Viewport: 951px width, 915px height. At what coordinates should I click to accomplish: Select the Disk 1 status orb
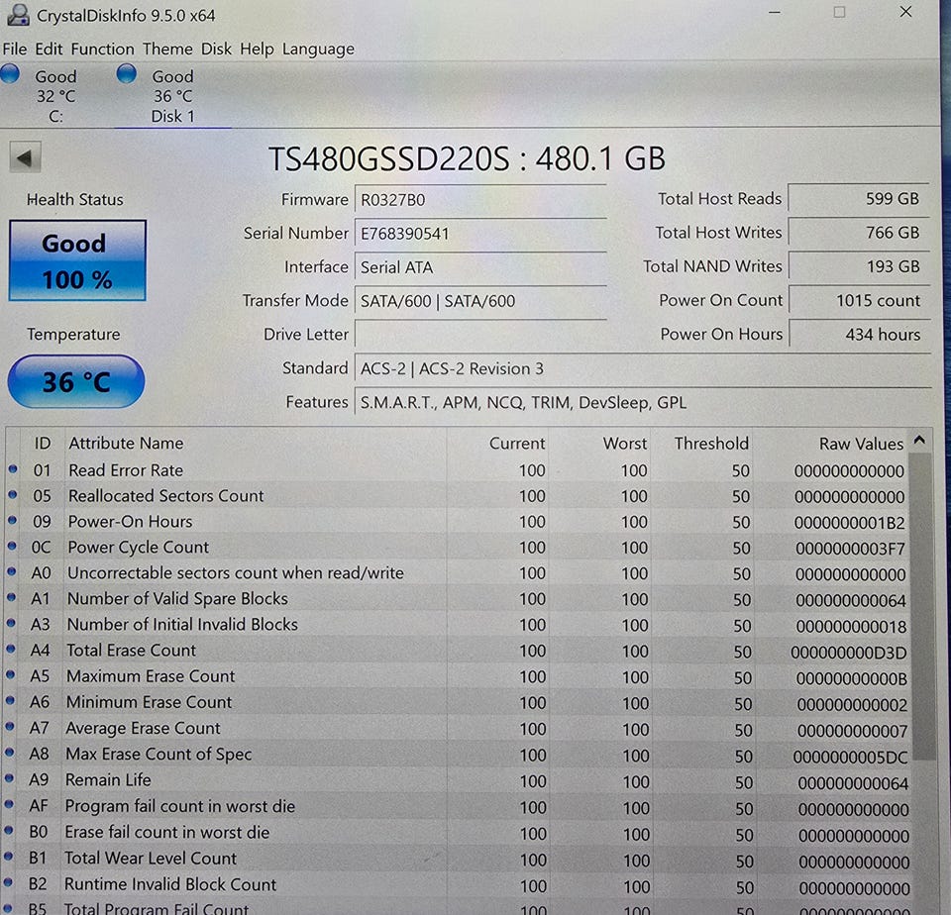[126, 74]
